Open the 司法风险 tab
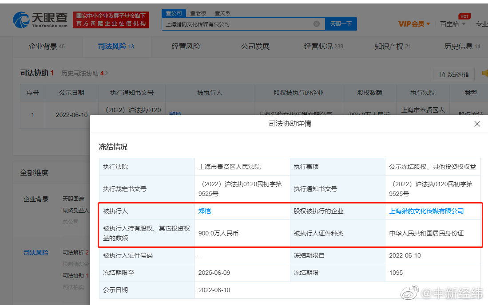488x305 pixels. coord(116,47)
